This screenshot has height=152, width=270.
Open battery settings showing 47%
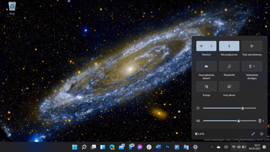pyautogui.click(x=200, y=134)
